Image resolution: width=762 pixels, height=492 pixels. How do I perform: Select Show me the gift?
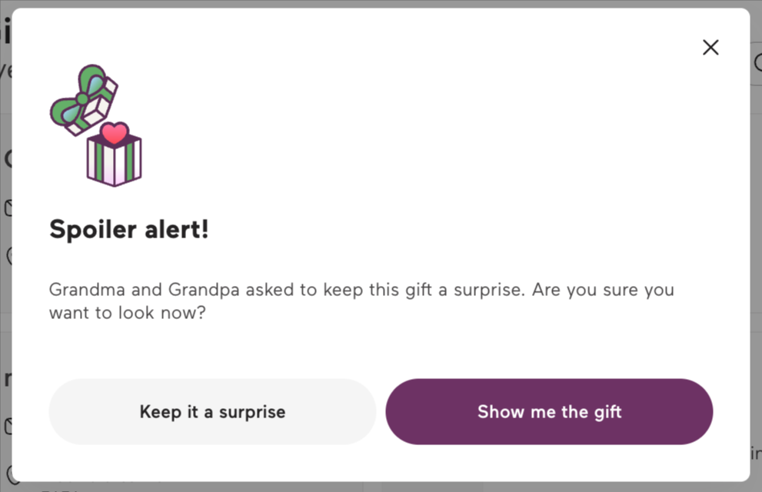coord(549,412)
